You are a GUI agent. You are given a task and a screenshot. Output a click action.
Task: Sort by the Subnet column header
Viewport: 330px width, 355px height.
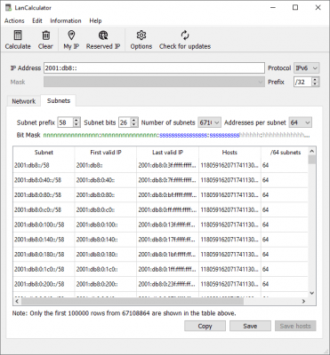[44, 153]
